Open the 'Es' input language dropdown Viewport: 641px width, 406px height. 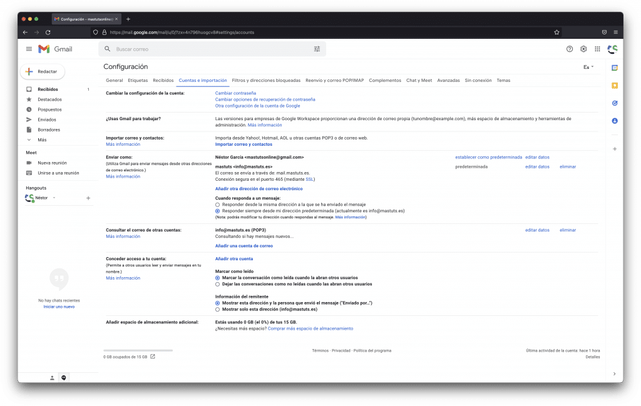coord(588,67)
